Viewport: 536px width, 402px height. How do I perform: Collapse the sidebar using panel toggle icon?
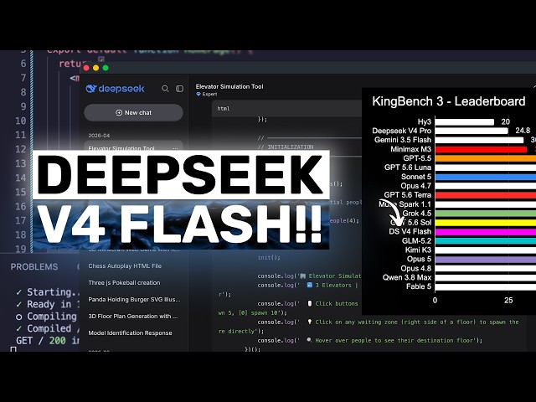[179, 89]
